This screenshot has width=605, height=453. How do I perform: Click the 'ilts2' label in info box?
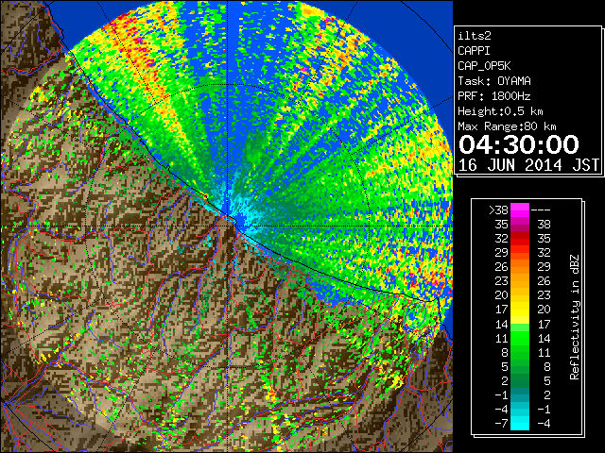click(475, 36)
